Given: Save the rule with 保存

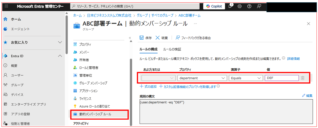Looking at the screenshot, I should tap(145, 38).
